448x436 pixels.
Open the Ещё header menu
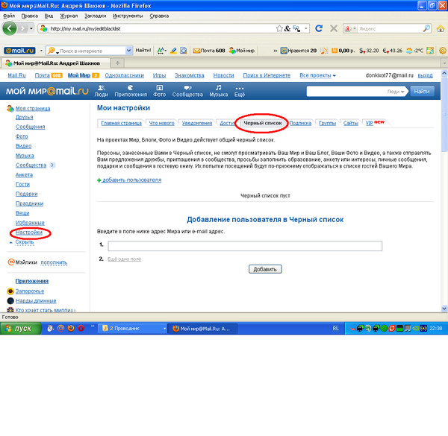240,91
